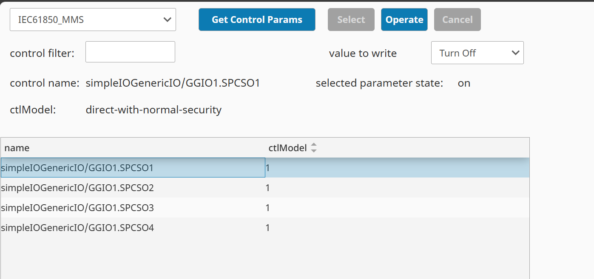Click the control name value above the table
Screen dimensions: 594x279
point(173,83)
